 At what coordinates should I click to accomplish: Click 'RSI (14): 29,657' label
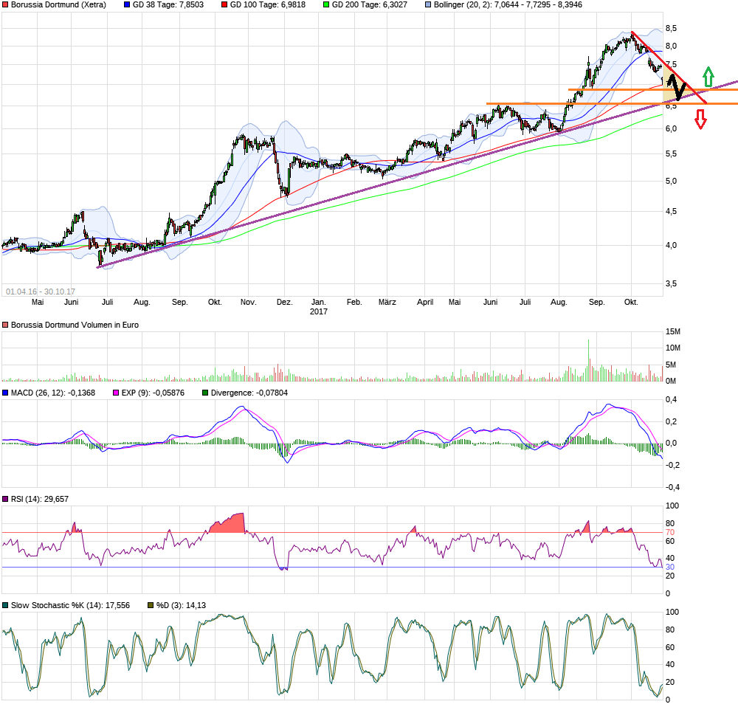point(40,499)
